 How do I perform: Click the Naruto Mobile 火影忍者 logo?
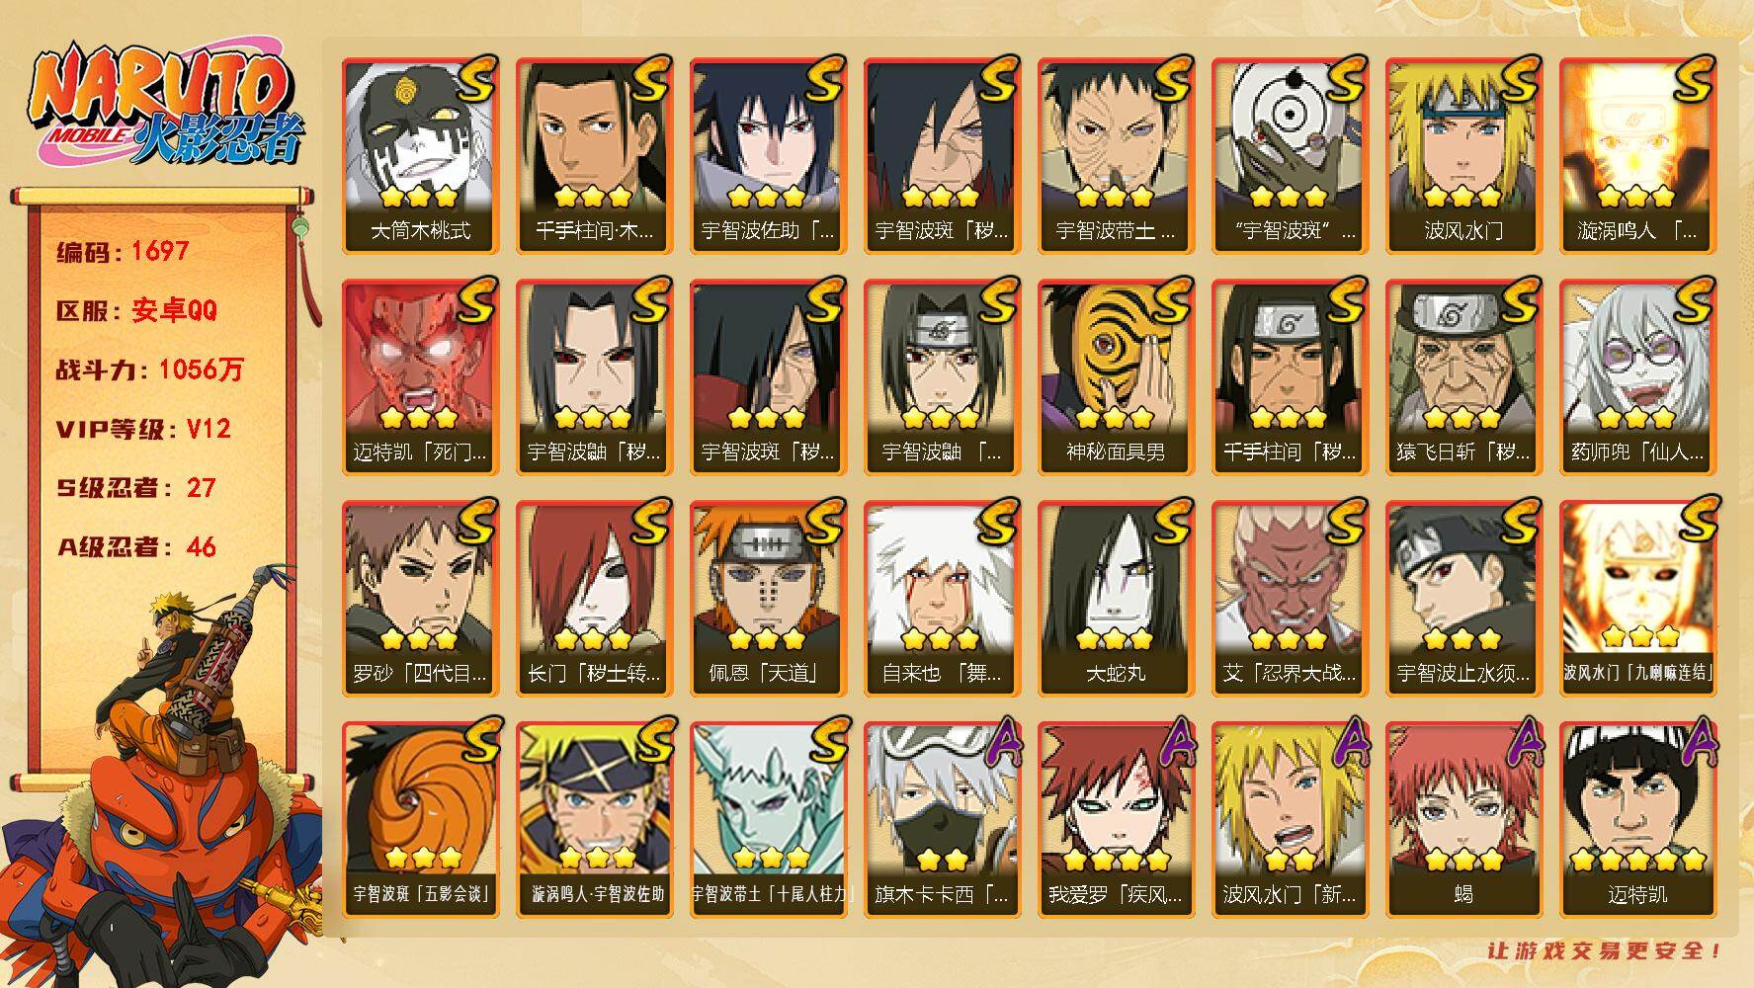click(x=163, y=106)
